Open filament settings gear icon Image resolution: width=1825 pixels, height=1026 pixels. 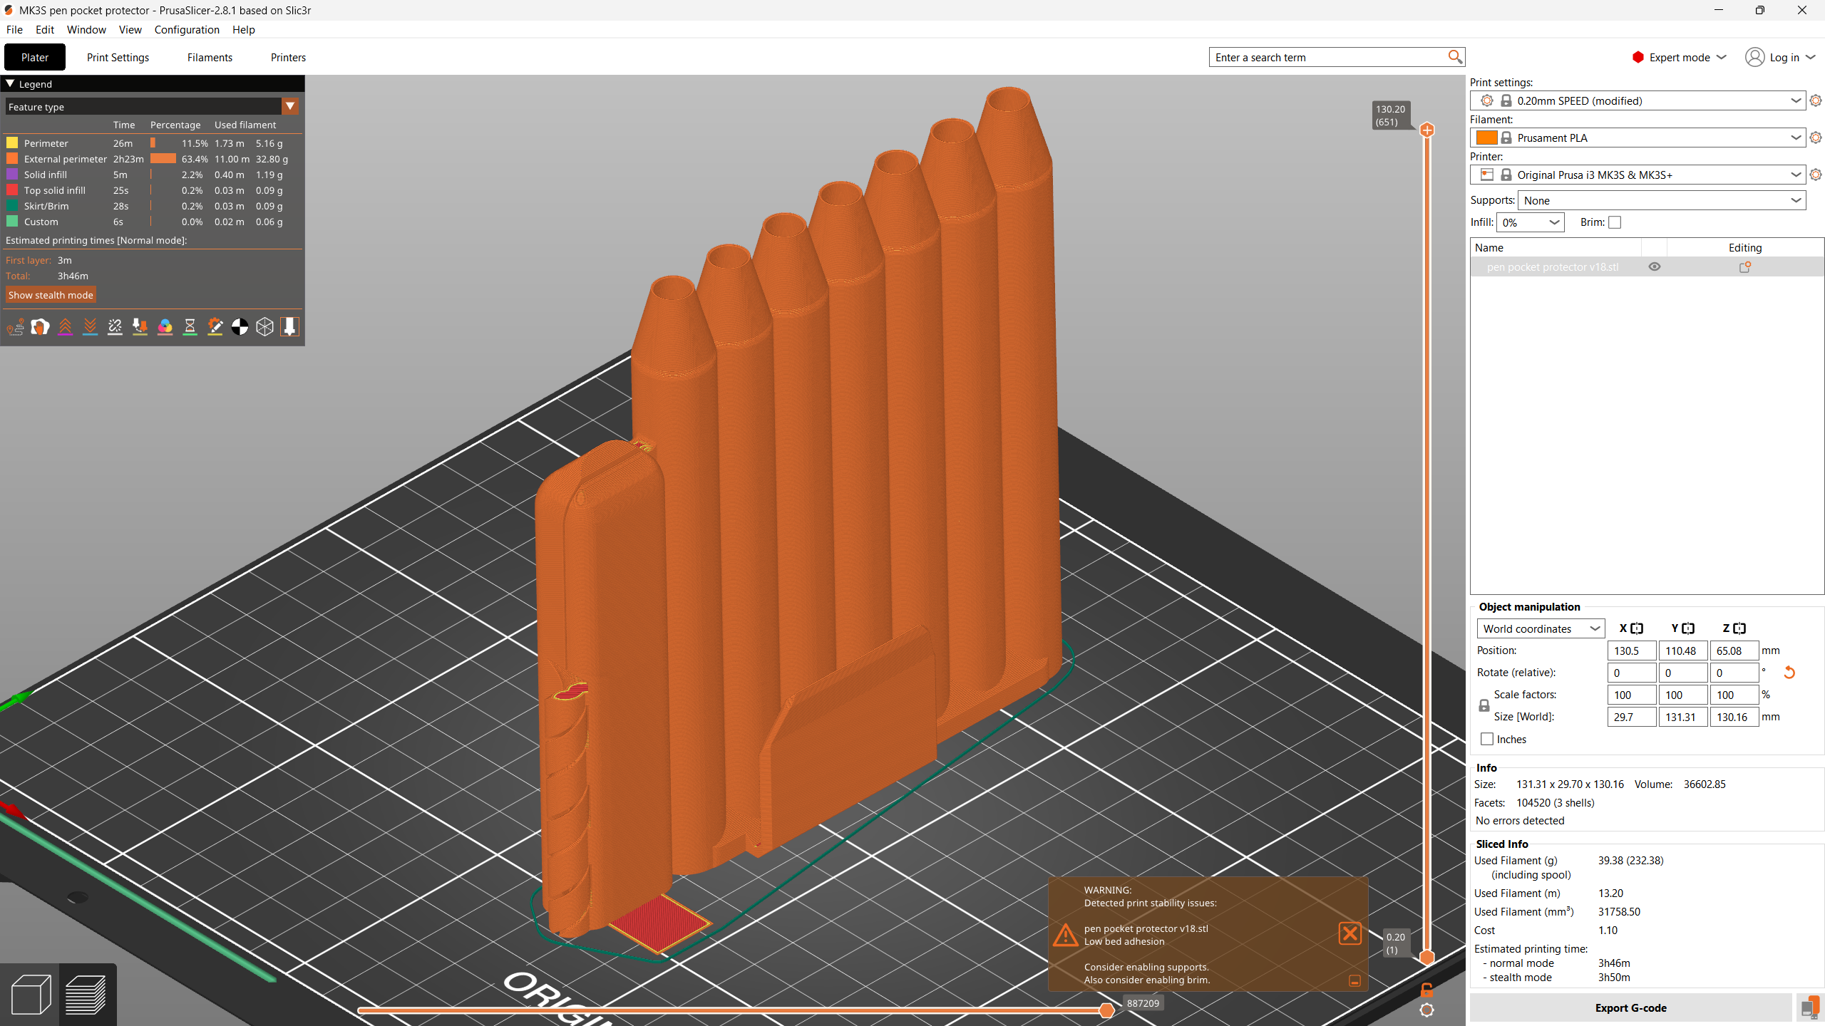point(1816,138)
